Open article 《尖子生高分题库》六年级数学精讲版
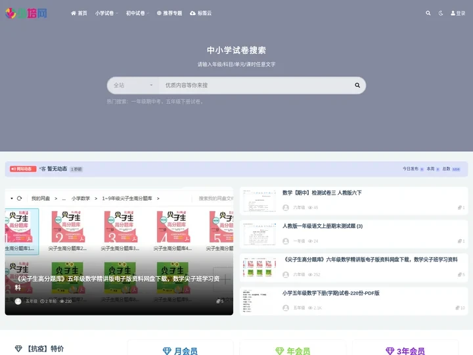 click(370, 260)
